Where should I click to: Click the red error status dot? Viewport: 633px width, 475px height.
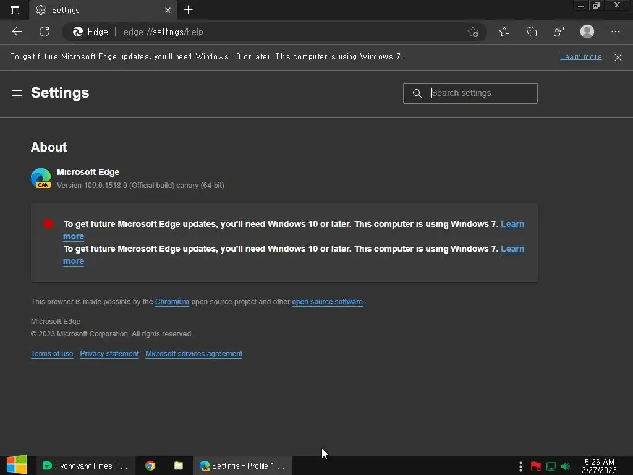[48, 224]
